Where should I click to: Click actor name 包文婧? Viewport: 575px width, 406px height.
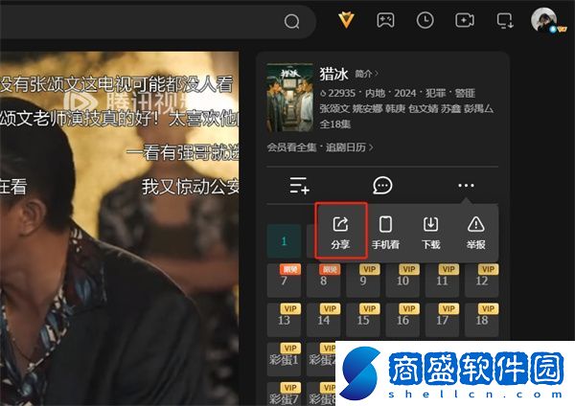point(423,109)
